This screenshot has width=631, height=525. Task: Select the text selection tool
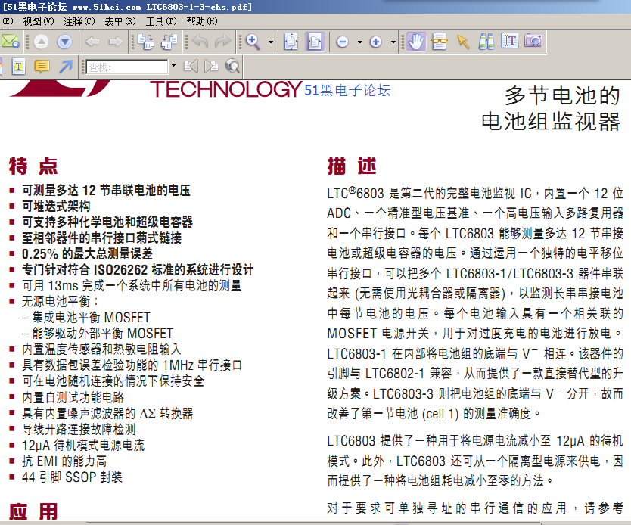tap(510, 42)
